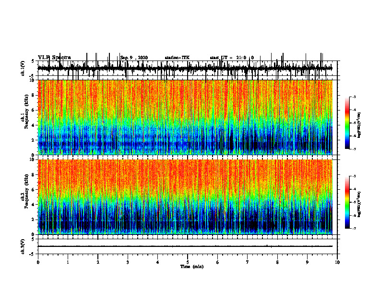The width and height of the screenshot is (380, 294).
Task: Click time-axis tick label "0"
Action: (38, 262)
